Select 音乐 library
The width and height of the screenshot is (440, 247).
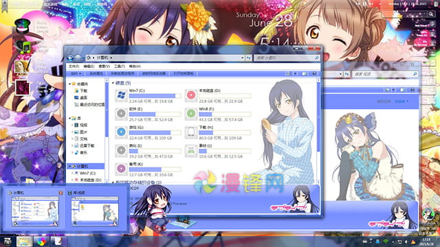(81, 152)
